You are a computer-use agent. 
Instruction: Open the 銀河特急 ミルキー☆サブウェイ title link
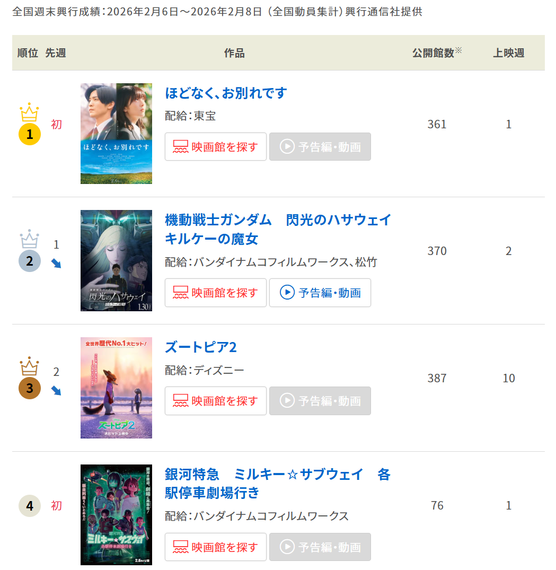coord(278,483)
